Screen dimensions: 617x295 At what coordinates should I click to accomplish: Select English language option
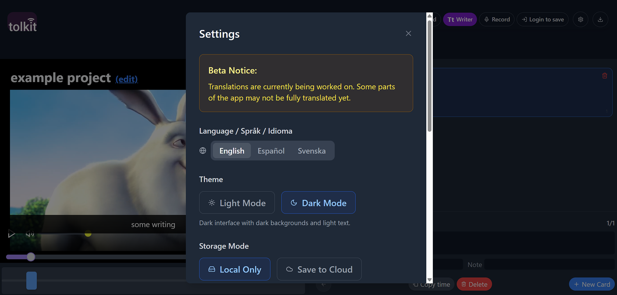point(232,151)
